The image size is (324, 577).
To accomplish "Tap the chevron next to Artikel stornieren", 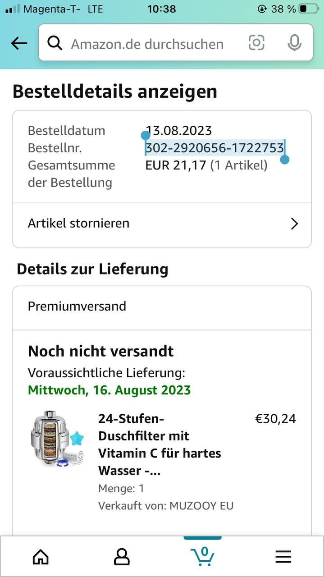I will point(294,224).
